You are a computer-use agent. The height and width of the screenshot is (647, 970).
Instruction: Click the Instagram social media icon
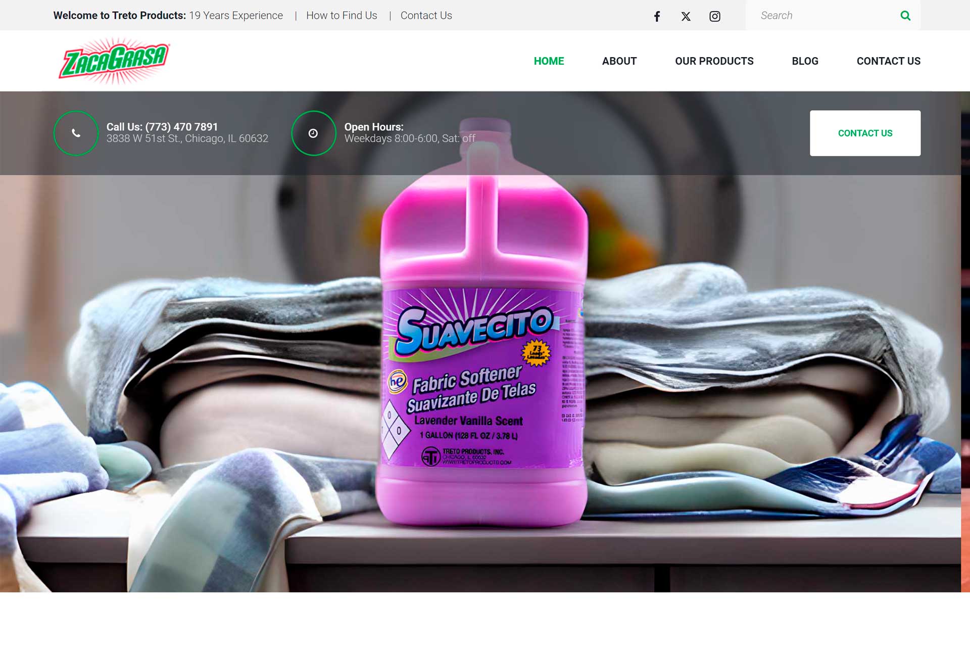coord(714,15)
